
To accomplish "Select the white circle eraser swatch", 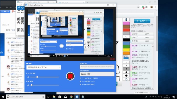I will tap(126, 37).
